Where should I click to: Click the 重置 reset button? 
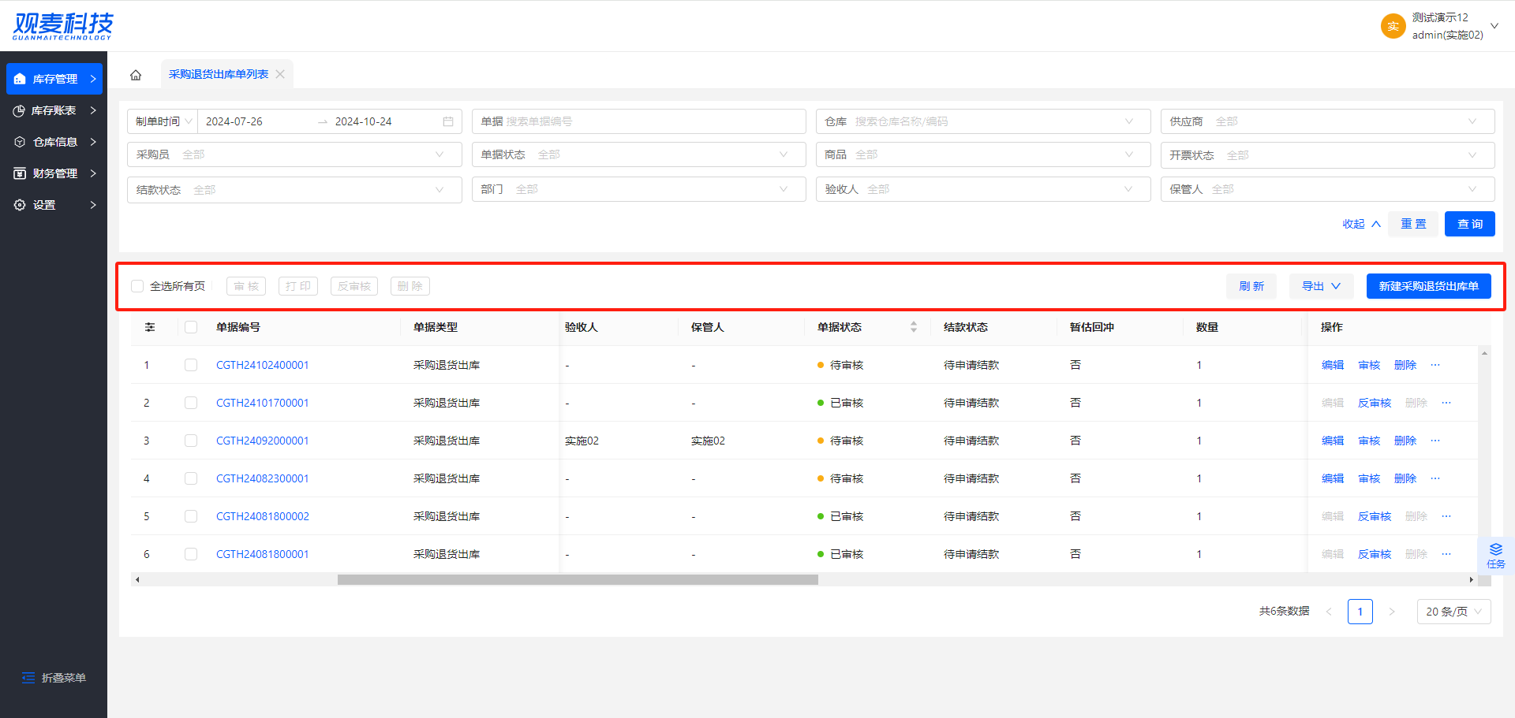click(x=1413, y=224)
